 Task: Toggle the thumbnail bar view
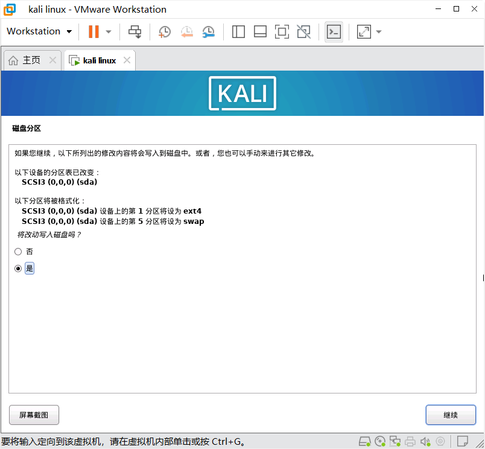coord(260,31)
